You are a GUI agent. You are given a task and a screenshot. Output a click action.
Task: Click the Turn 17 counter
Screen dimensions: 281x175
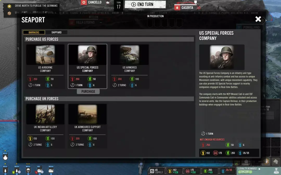pyautogui.click(x=119, y=5)
